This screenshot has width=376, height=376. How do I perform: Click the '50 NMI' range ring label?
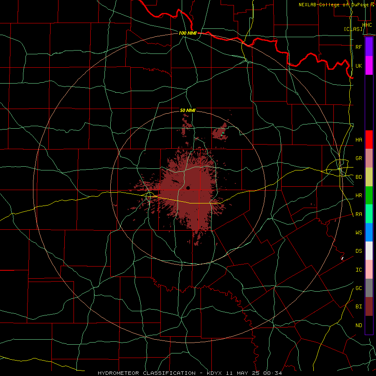coord(188,110)
